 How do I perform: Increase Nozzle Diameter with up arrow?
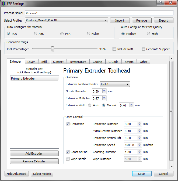[104, 90]
